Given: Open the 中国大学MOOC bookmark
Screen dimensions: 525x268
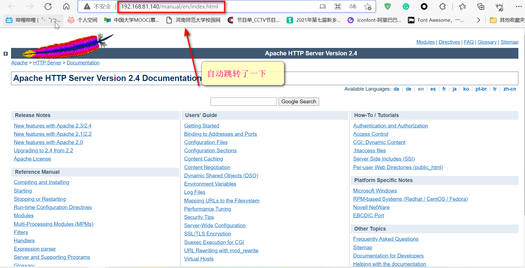Looking at the screenshot, I should pyautogui.click(x=132, y=20).
